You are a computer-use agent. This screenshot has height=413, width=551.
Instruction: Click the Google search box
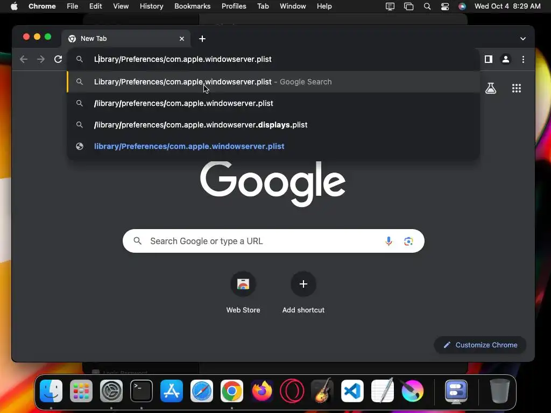click(x=273, y=241)
